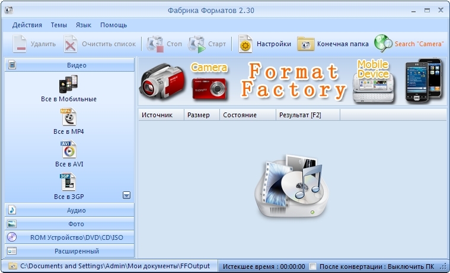Viewport: 450px width, 273px height.
Task: Open the Темы menu
Action: coord(59,25)
